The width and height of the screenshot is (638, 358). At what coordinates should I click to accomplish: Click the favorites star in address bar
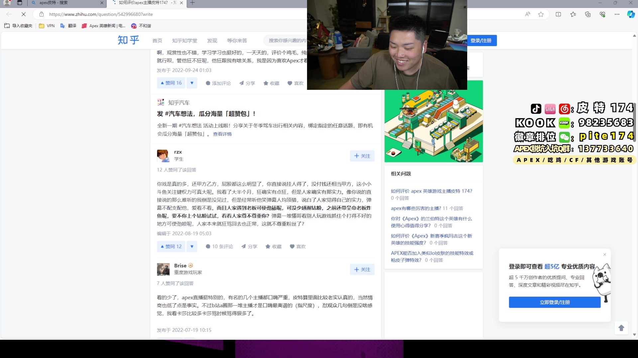(541, 14)
